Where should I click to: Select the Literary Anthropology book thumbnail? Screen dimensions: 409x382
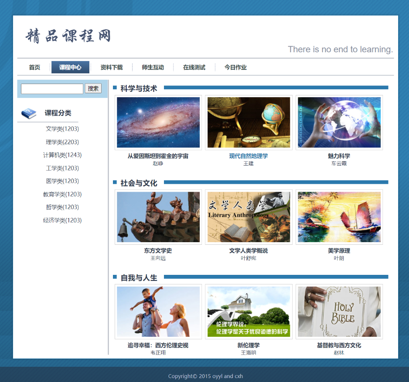[249, 217]
